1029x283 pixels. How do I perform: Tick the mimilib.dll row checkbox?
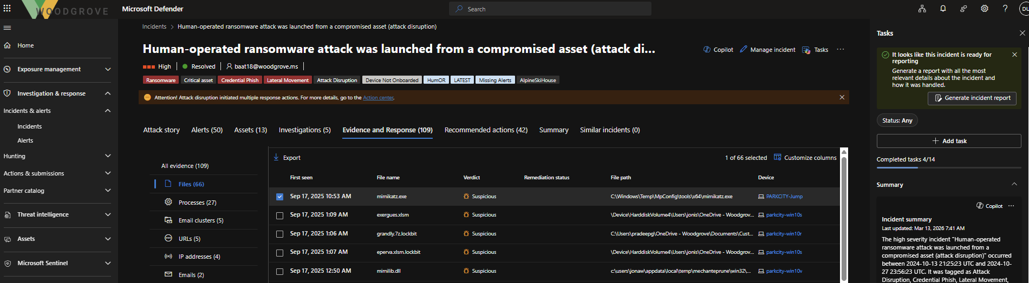(x=279, y=272)
